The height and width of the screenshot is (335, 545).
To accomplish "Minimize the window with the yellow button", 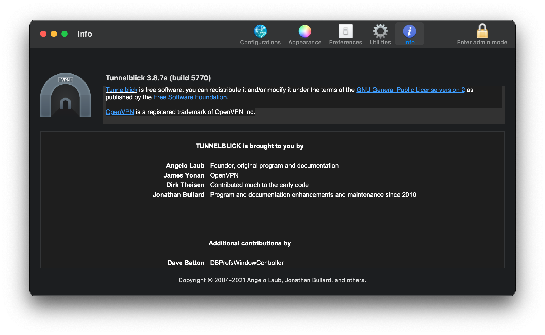I will [54, 34].
